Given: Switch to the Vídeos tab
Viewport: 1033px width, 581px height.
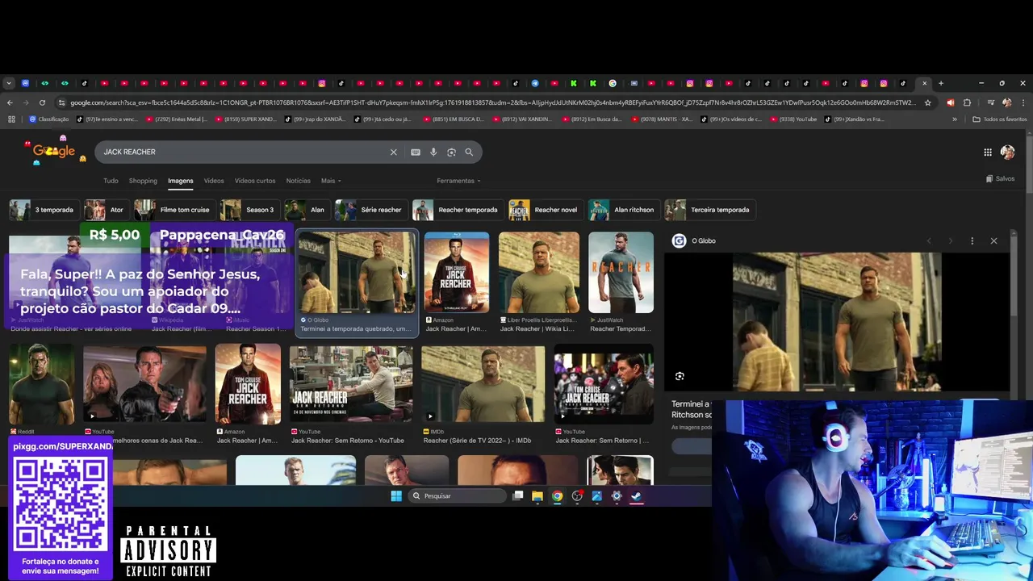Looking at the screenshot, I should point(214,181).
